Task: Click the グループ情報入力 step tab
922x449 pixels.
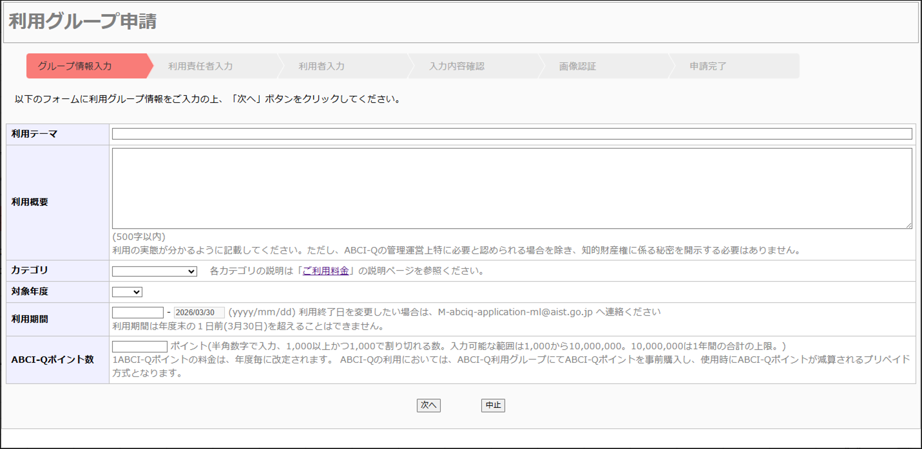Action: click(75, 66)
